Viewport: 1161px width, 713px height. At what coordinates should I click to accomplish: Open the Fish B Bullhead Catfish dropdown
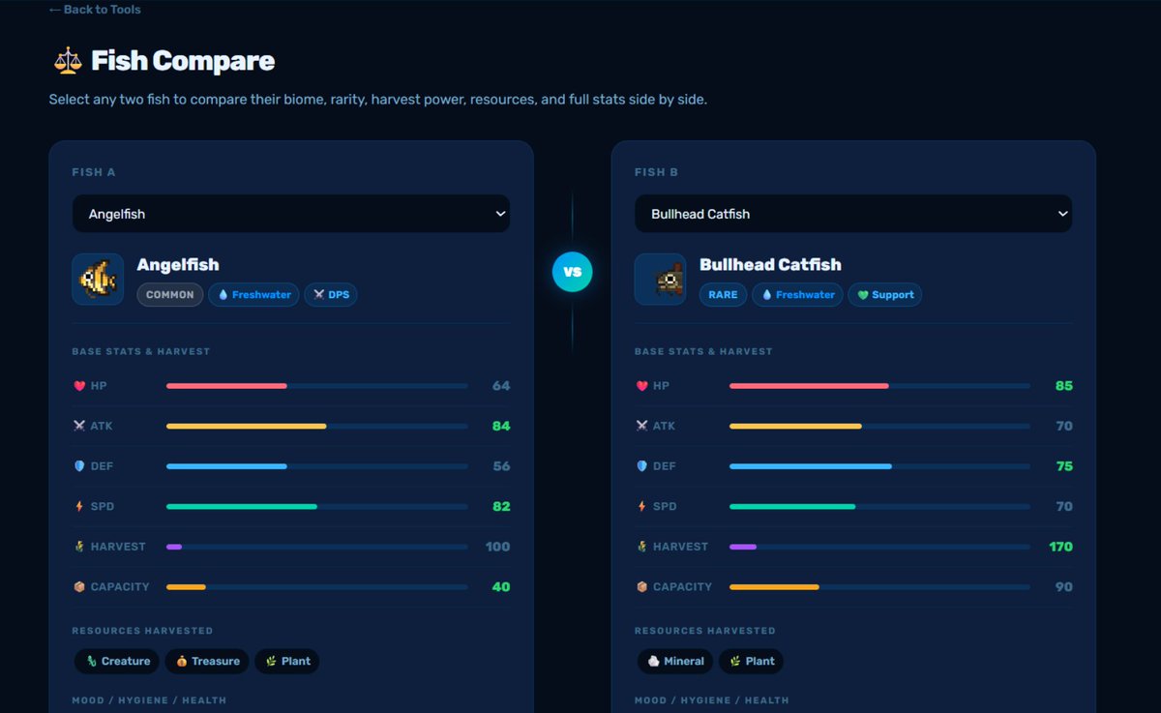point(853,214)
